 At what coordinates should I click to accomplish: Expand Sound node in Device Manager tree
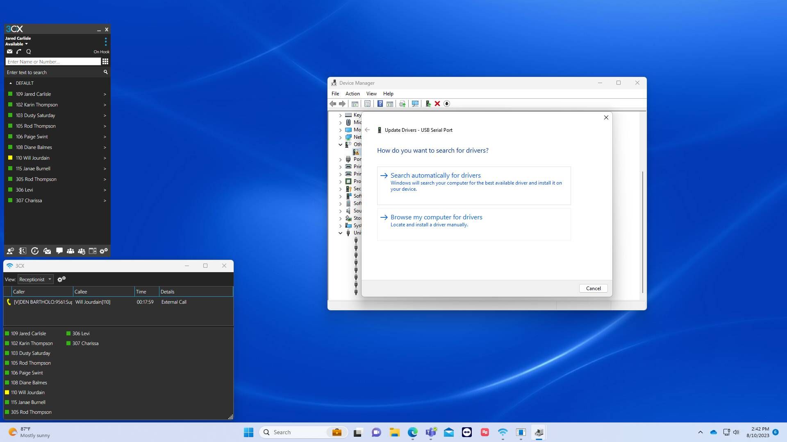[x=340, y=211]
